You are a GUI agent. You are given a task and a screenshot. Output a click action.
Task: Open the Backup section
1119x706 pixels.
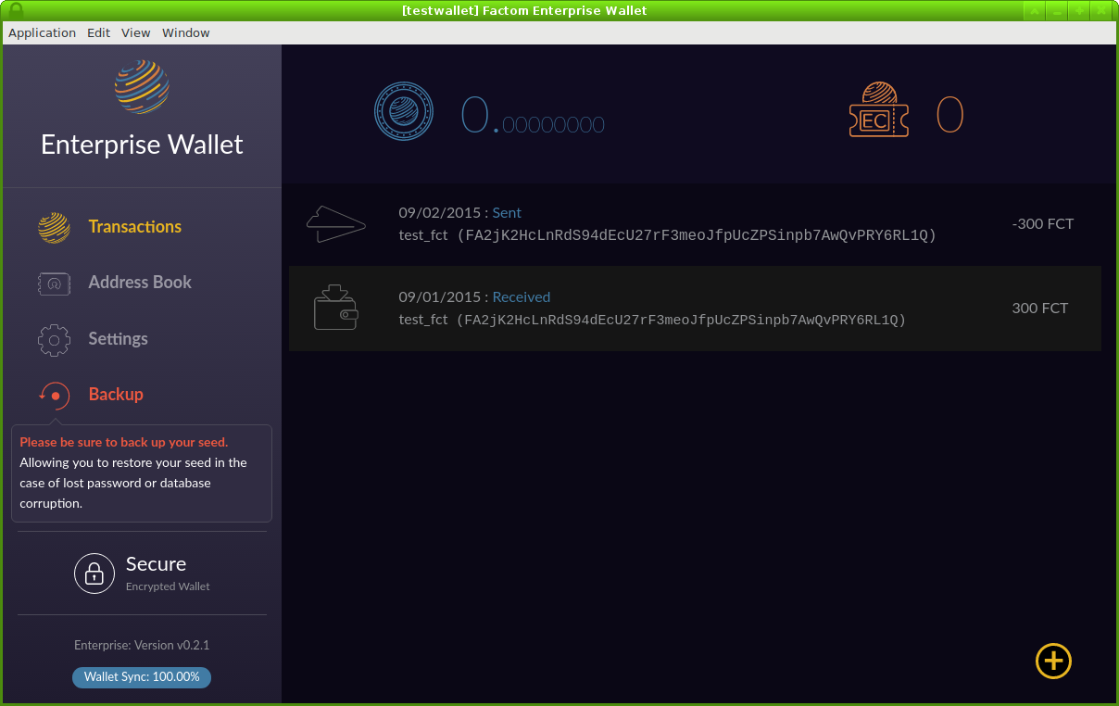click(x=116, y=395)
